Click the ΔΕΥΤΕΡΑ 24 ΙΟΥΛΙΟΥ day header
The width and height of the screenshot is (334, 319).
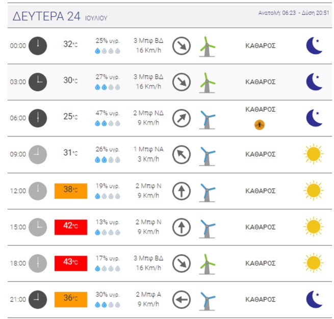tap(60, 16)
